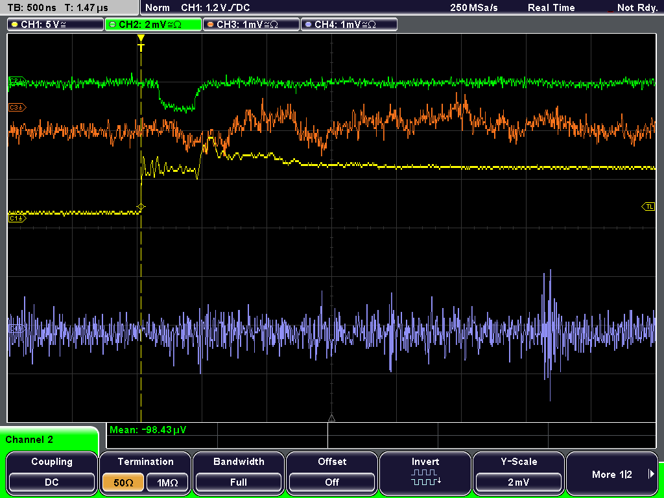Click the yellow trigger position T marker

click(x=141, y=43)
